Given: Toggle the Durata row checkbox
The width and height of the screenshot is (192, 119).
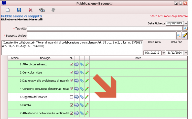Looking at the screenshot, I should [72, 105].
